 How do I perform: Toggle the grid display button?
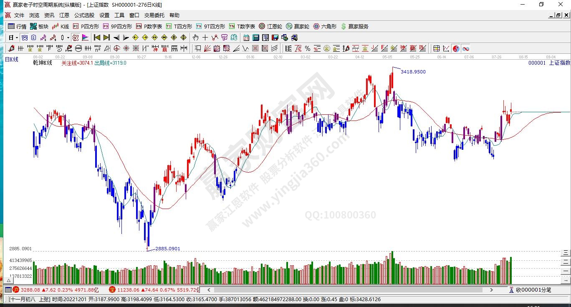point(436,48)
